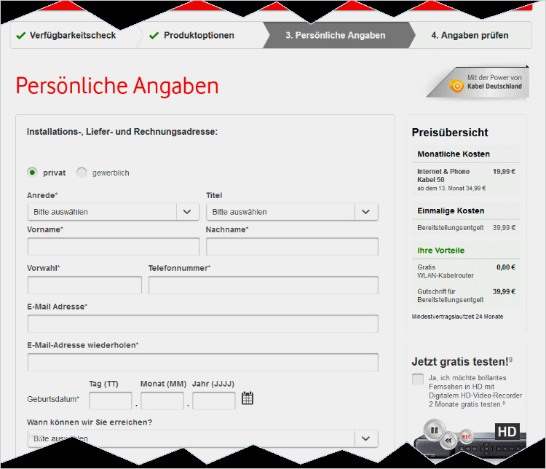Screen dimensions: 546x469
Task: Open the Anrede dropdown
Action: point(113,212)
